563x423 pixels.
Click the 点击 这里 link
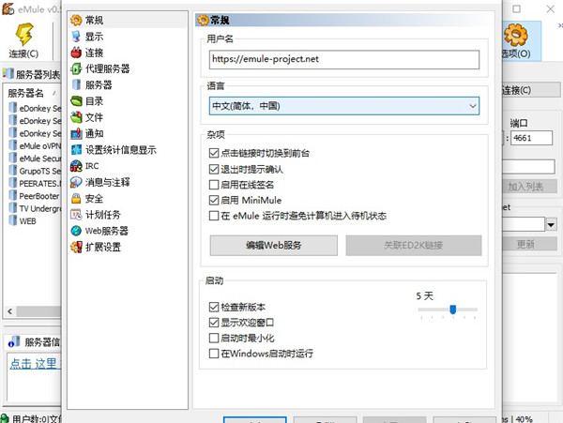click(33, 363)
